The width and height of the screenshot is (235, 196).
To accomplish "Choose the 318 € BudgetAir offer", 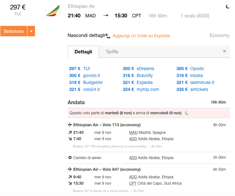I will [x=86, y=82].
